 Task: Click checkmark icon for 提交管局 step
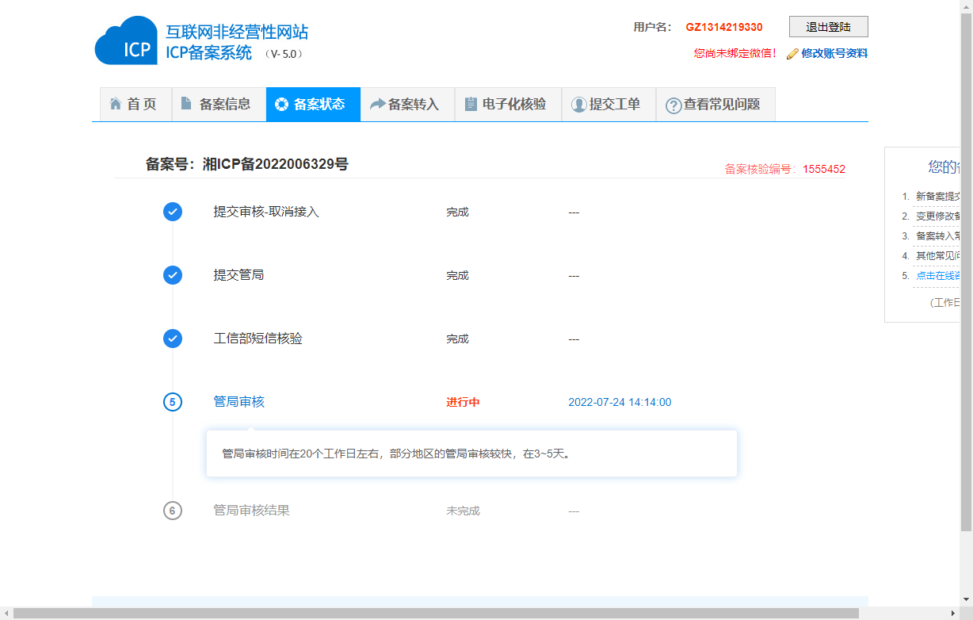[173, 275]
